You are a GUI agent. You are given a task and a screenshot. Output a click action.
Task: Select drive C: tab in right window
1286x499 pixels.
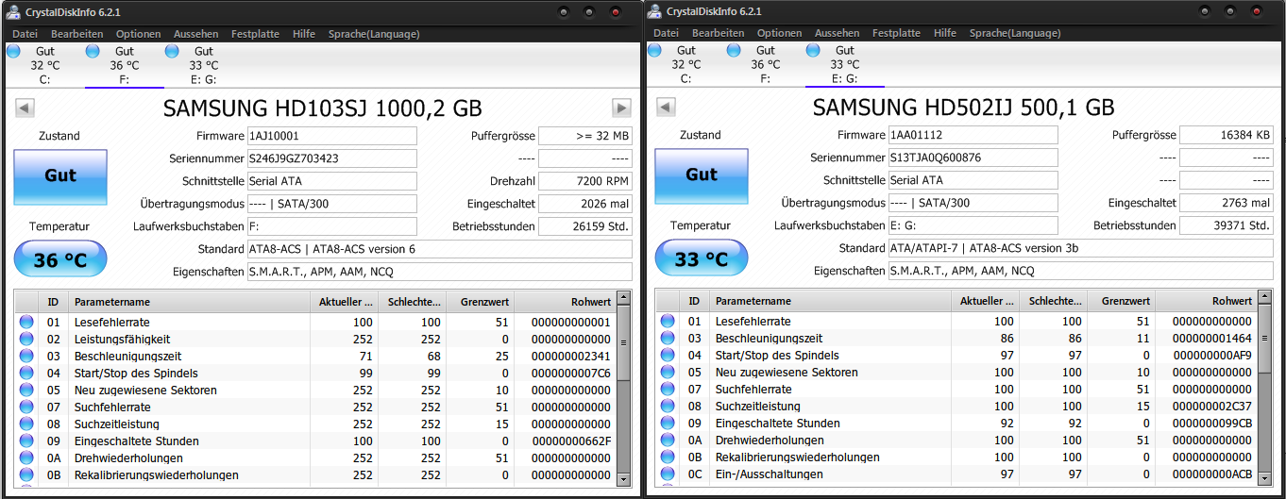tap(685, 64)
